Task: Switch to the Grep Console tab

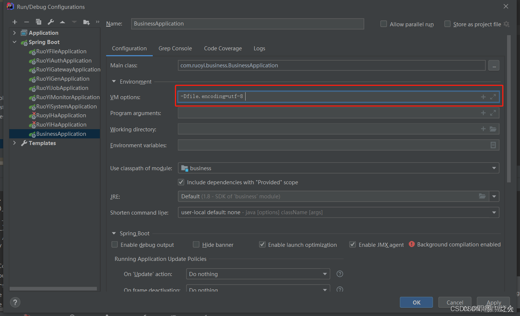Action: pyautogui.click(x=175, y=48)
